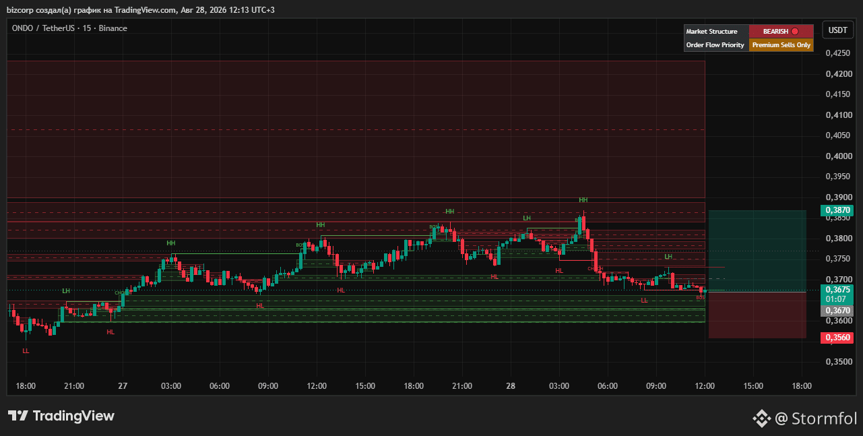Click the Order Flow Priority label
The height and width of the screenshot is (436, 863).
click(716, 45)
